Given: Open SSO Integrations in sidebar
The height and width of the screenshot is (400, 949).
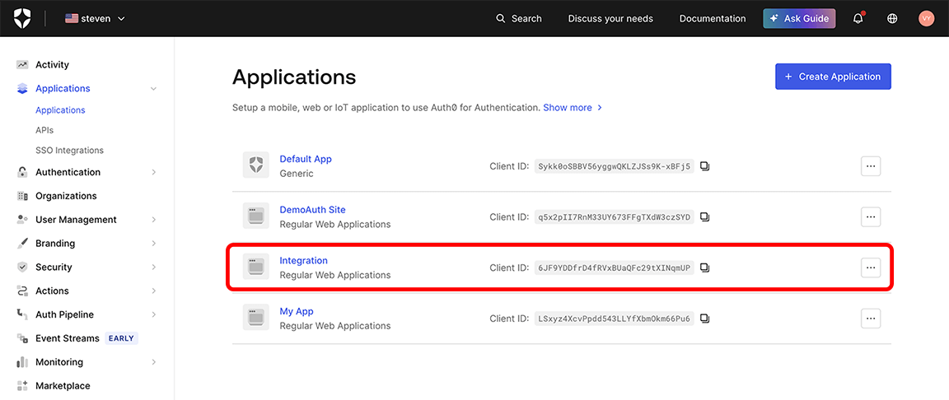Looking at the screenshot, I should [x=69, y=150].
